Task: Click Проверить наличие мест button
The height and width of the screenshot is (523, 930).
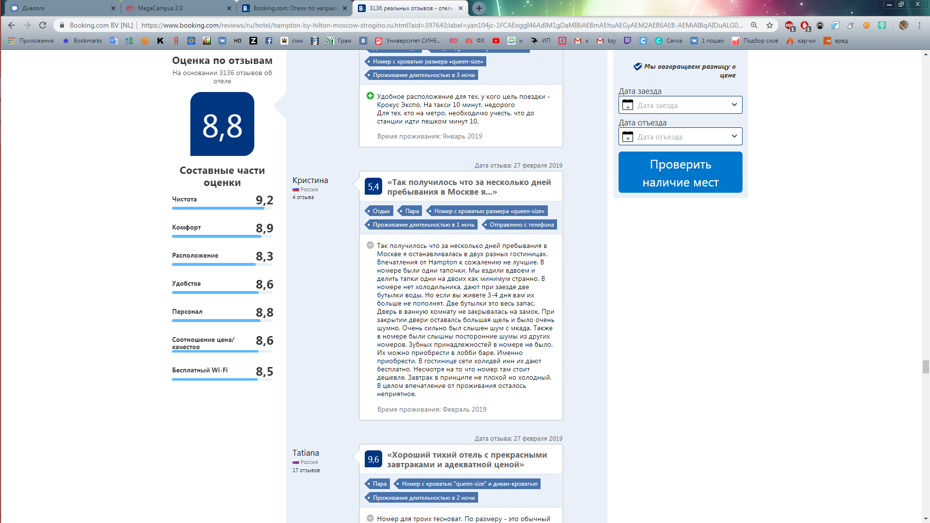Action: [680, 172]
